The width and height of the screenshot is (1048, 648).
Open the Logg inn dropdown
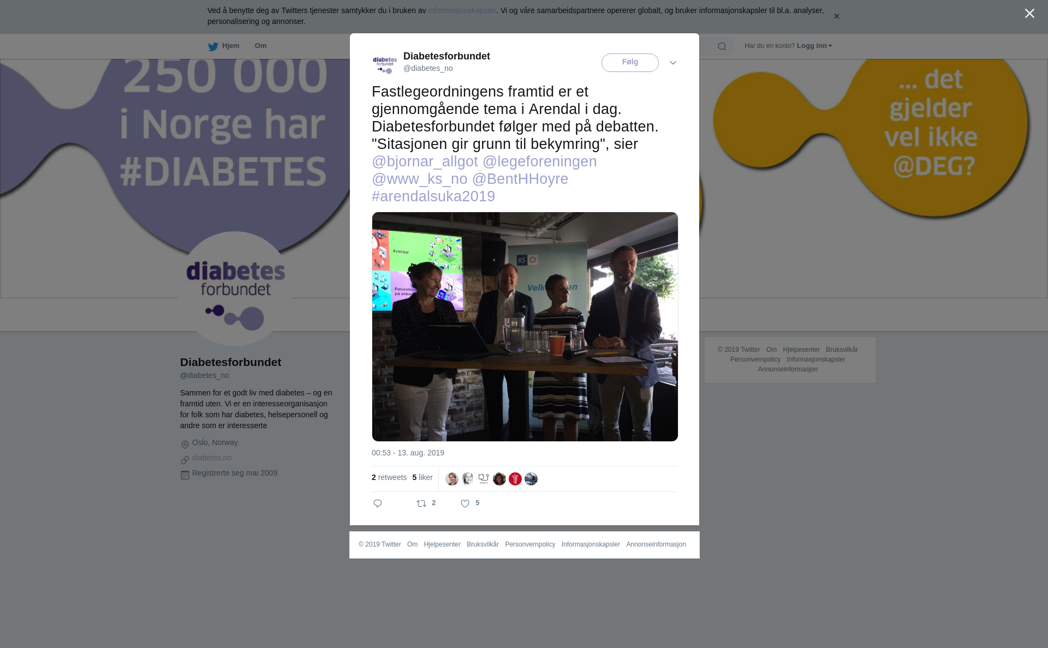814,46
